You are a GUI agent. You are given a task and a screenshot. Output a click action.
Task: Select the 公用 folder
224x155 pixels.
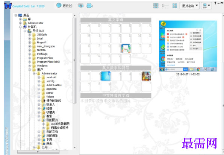pyautogui.click(x=45, y=147)
